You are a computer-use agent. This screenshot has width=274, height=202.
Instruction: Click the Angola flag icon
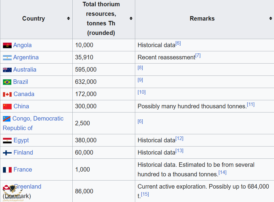7,45
